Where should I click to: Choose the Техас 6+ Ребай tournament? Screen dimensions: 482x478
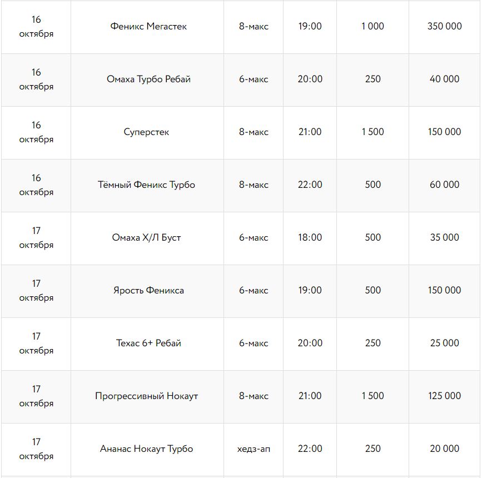(x=148, y=343)
